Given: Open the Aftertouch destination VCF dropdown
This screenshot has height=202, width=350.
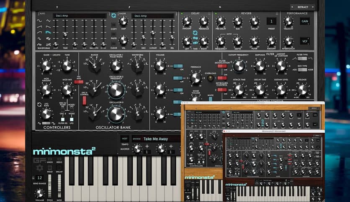Looking at the screenshot, I should tap(305, 41).
